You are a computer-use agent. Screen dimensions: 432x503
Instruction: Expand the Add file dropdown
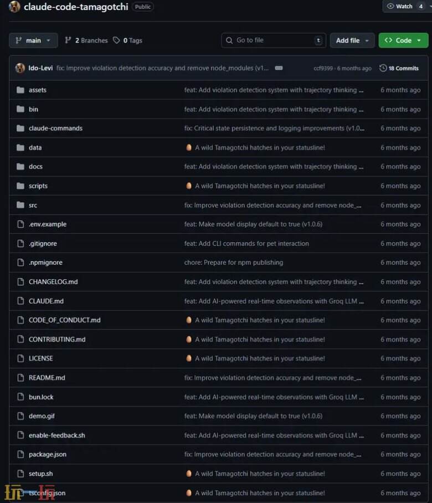coord(353,40)
